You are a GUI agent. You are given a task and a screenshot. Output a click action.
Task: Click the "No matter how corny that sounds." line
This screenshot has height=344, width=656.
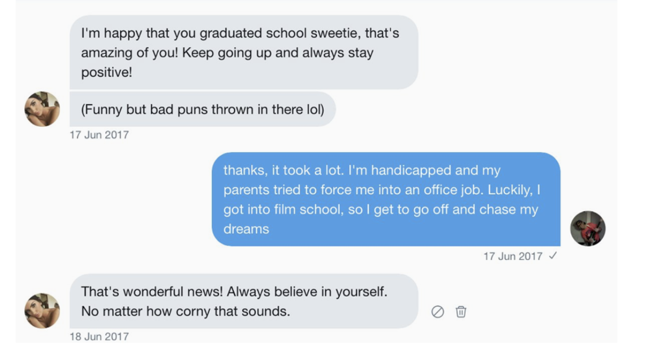[186, 311]
